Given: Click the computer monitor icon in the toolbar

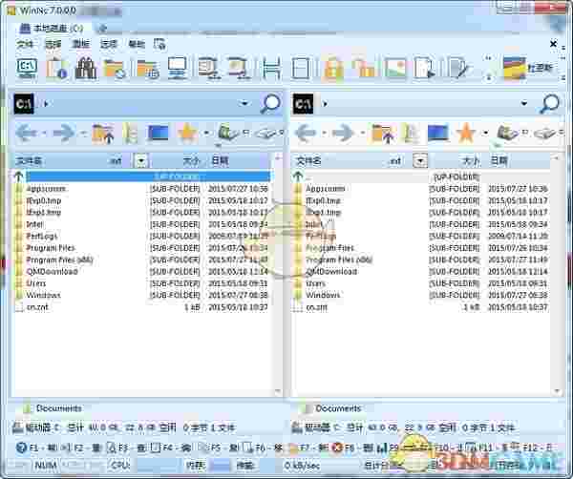Looking at the screenshot, I should click(178, 68).
